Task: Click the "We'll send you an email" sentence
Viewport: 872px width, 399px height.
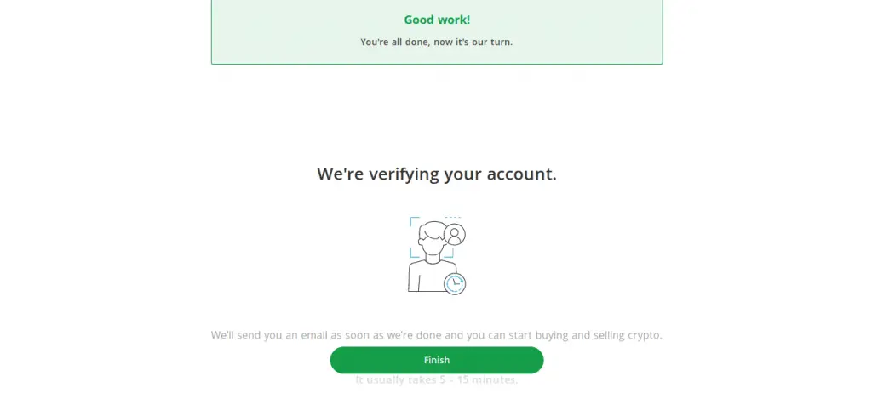Action: (x=437, y=335)
